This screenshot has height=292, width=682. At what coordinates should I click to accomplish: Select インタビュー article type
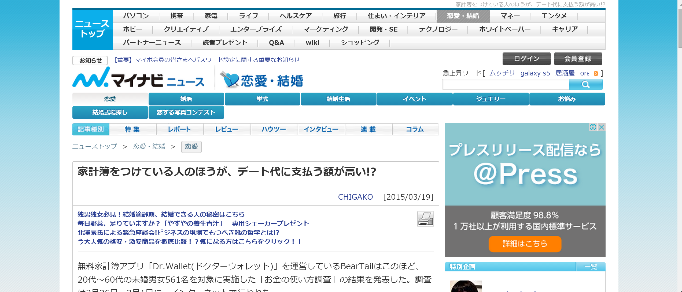[321, 130]
